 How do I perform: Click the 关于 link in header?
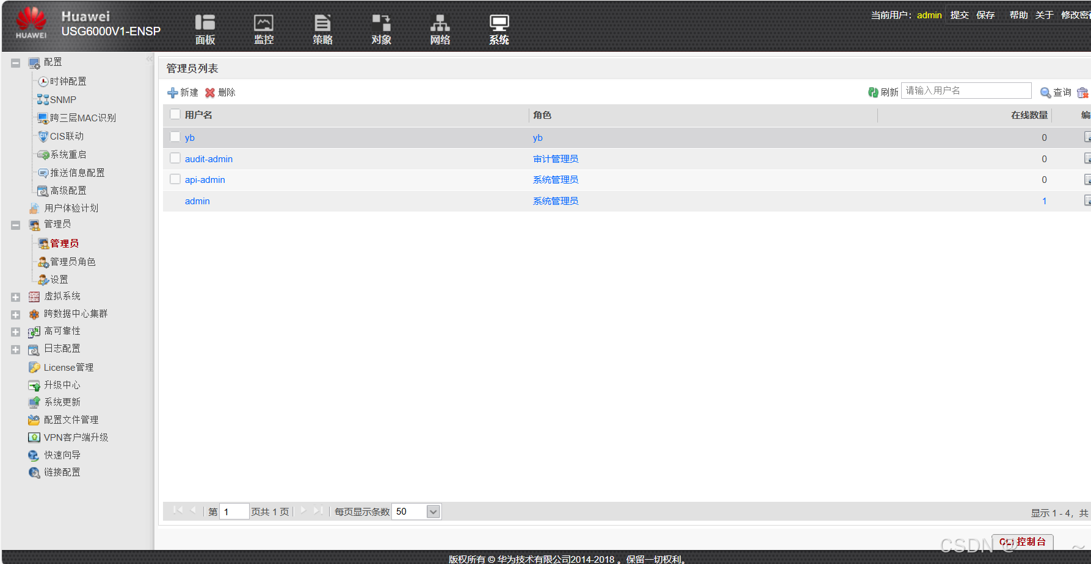click(x=1044, y=15)
